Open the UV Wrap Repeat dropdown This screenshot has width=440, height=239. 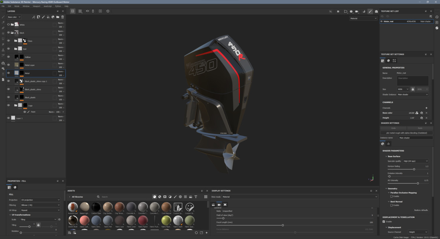click(x=40, y=210)
